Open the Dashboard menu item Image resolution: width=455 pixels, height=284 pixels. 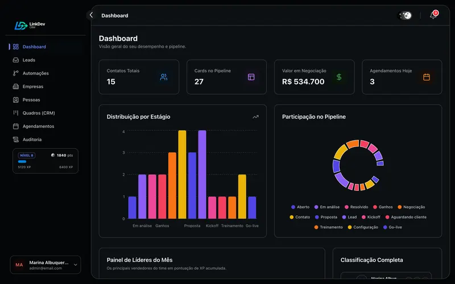point(47,47)
